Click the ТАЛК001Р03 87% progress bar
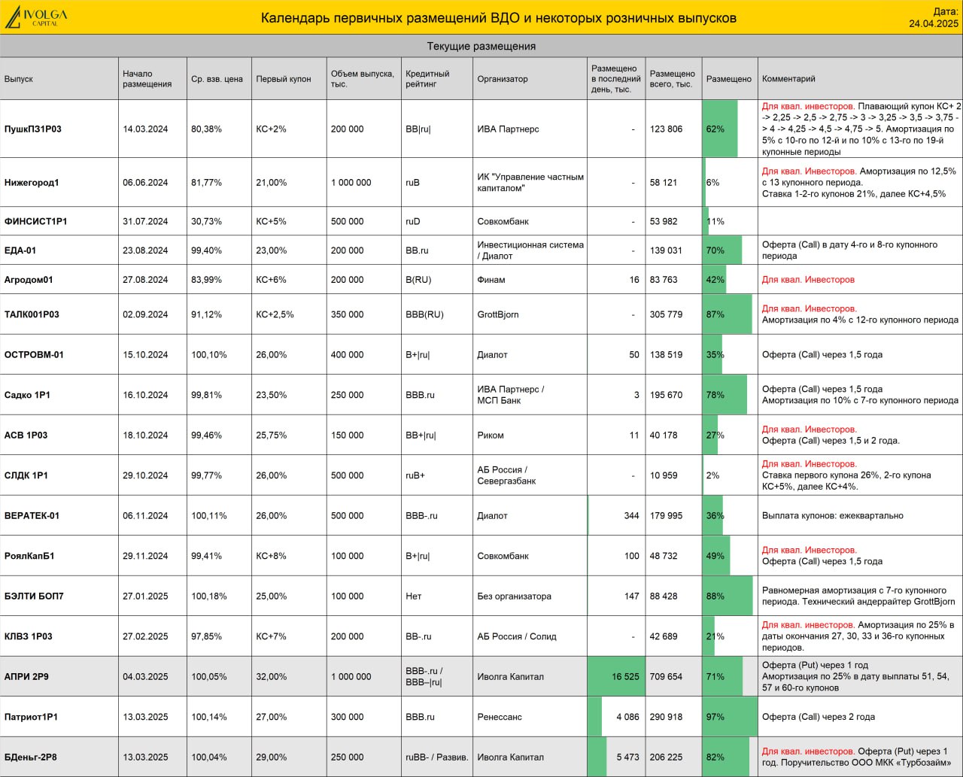 click(728, 314)
